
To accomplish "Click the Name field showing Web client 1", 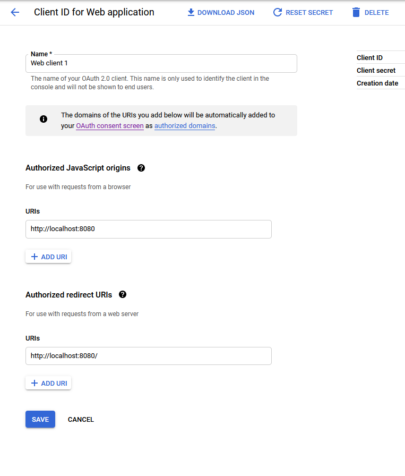I will tap(159, 63).
